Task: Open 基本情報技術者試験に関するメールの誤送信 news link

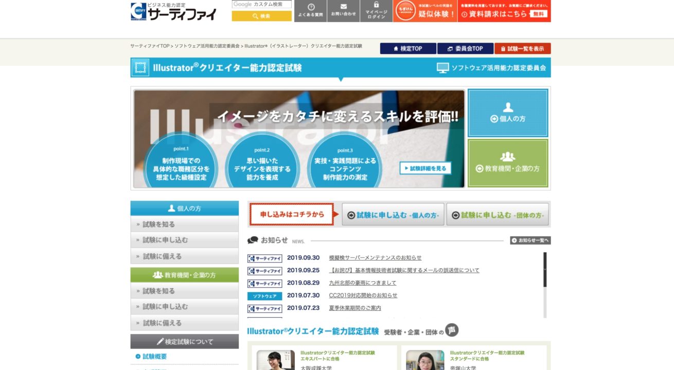Action: [404, 270]
